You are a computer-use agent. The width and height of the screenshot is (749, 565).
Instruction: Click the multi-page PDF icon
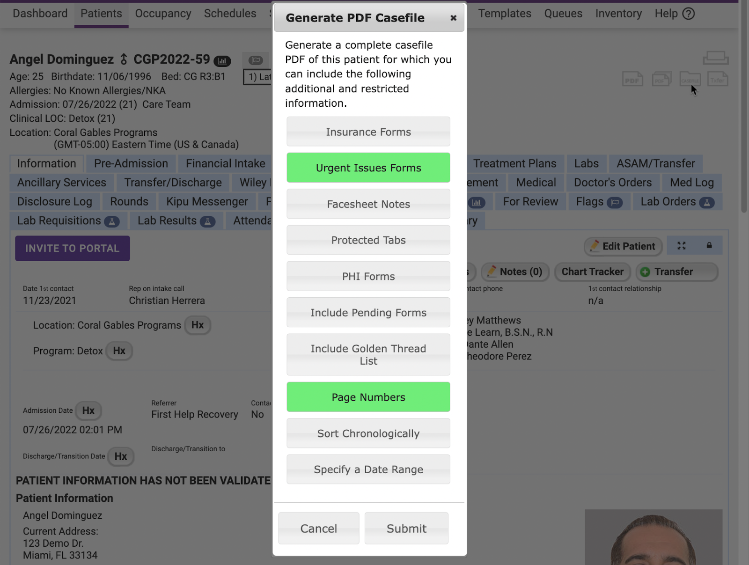tap(661, 79)
